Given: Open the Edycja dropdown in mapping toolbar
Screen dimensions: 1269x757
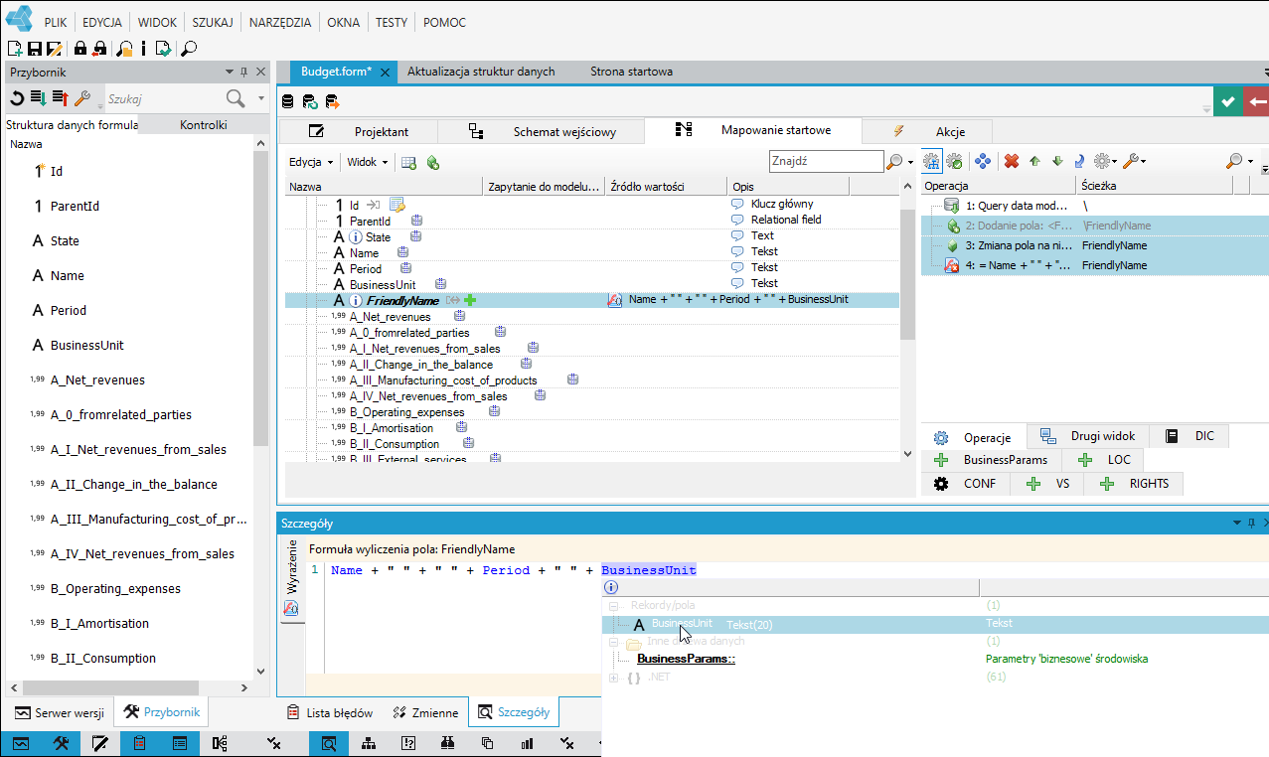Looking at the screenshot, I should [x=310, y=162].
